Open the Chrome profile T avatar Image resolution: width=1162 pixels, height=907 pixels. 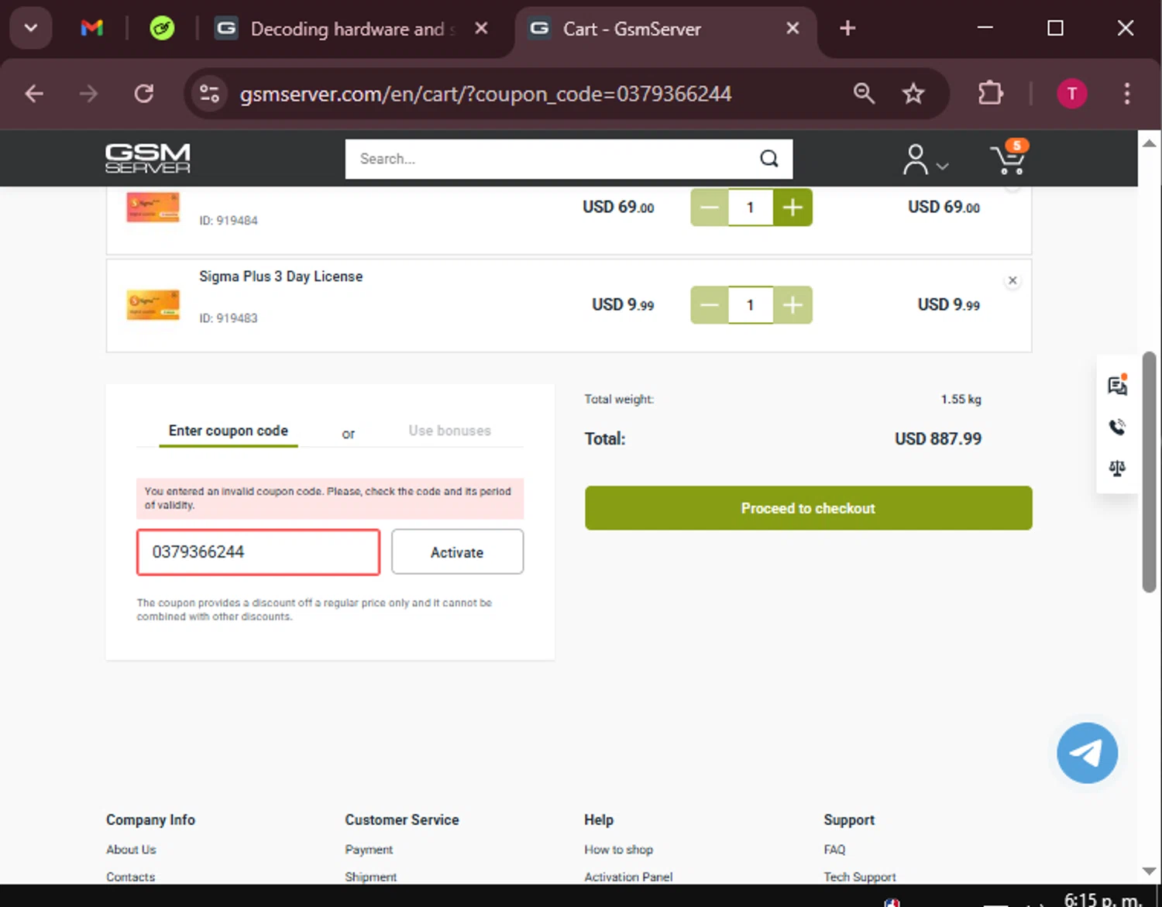click(1072, 94)
